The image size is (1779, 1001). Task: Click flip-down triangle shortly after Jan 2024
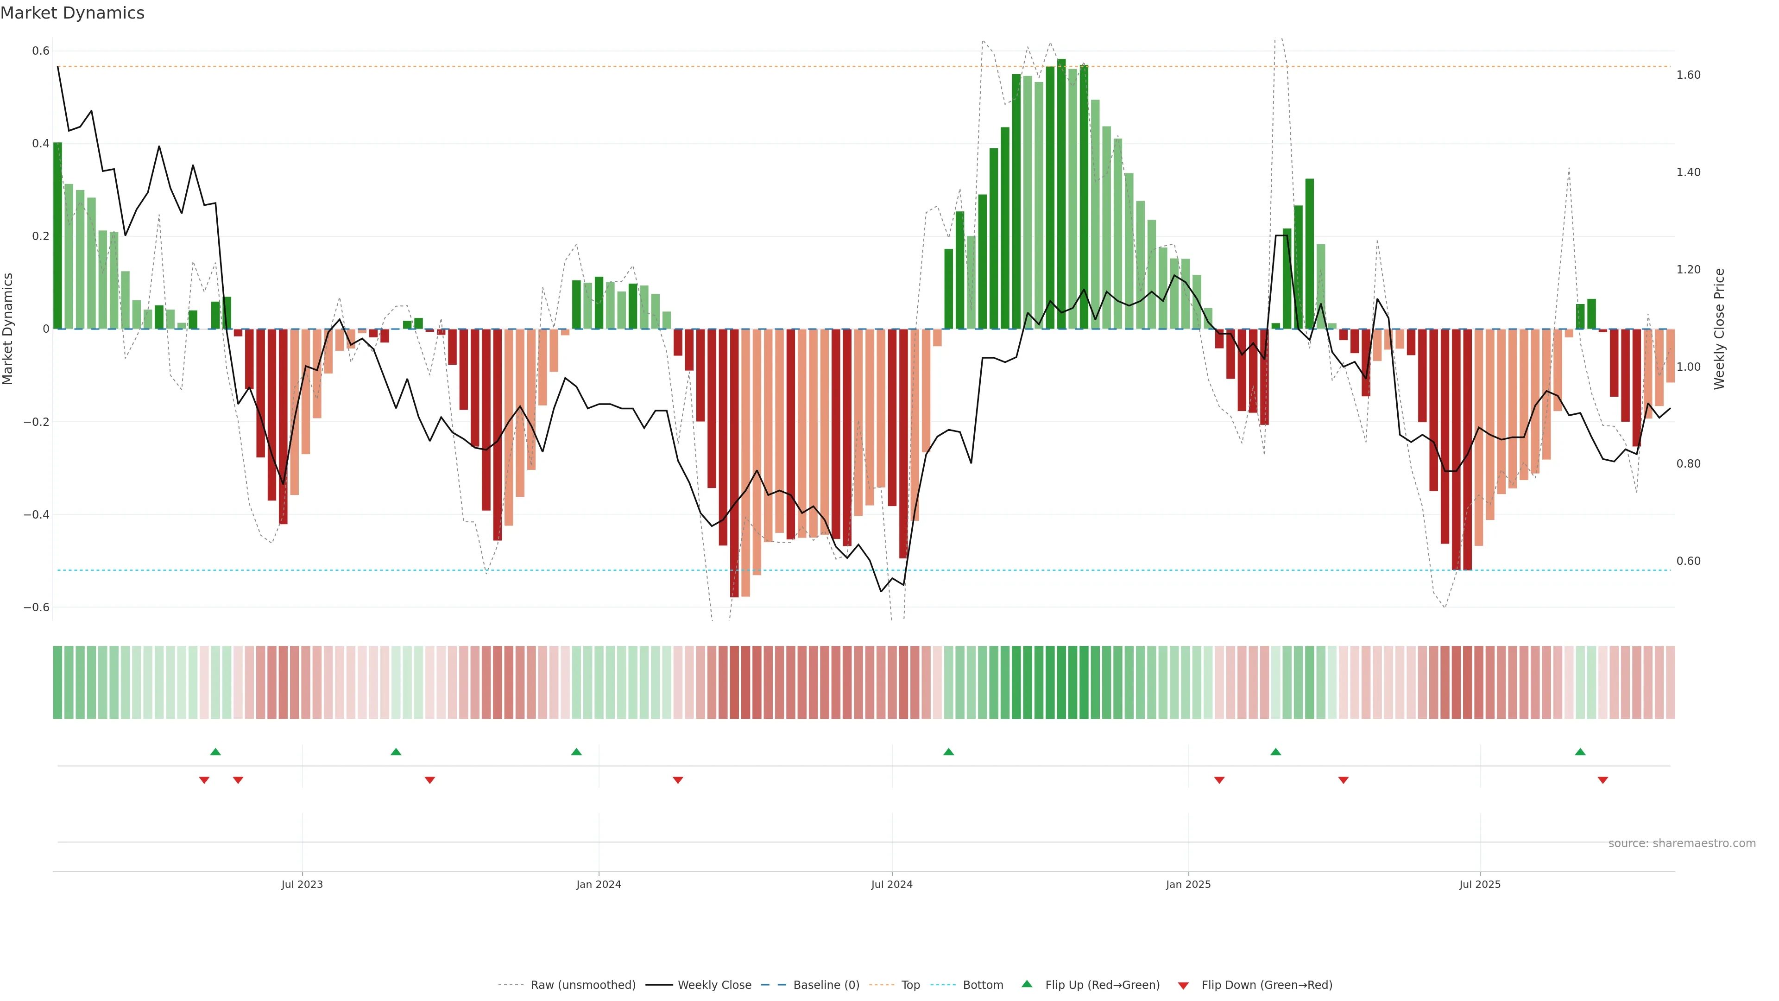pyautogui.click(x=677, y=780)
